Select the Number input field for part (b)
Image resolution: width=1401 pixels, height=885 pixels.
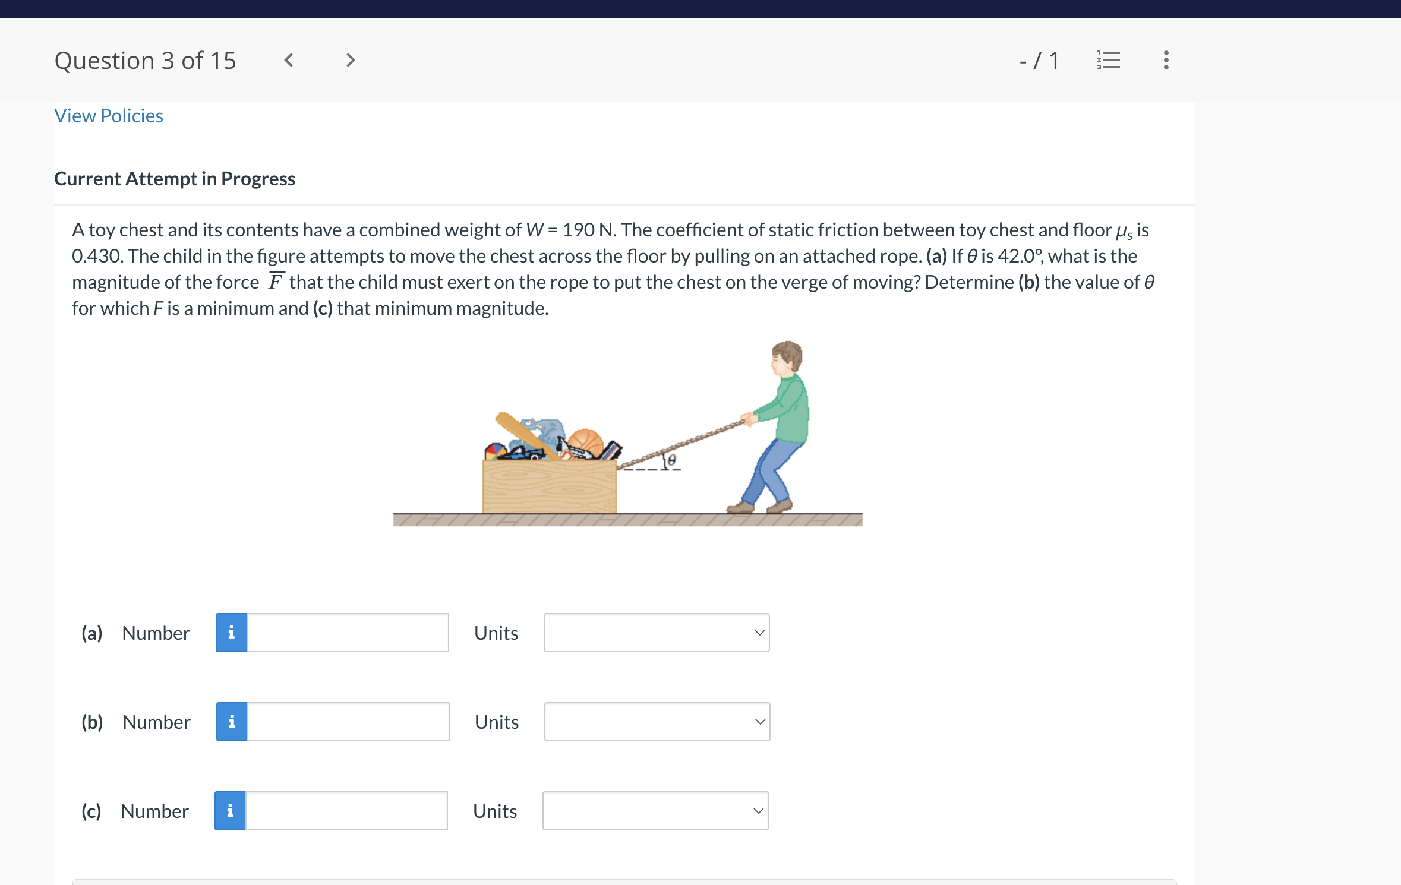pos(346,721)
